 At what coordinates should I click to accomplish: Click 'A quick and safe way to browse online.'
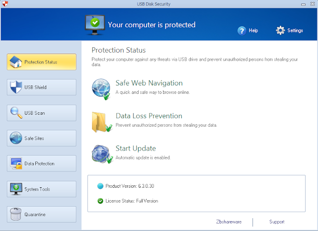tap(153, 92)
